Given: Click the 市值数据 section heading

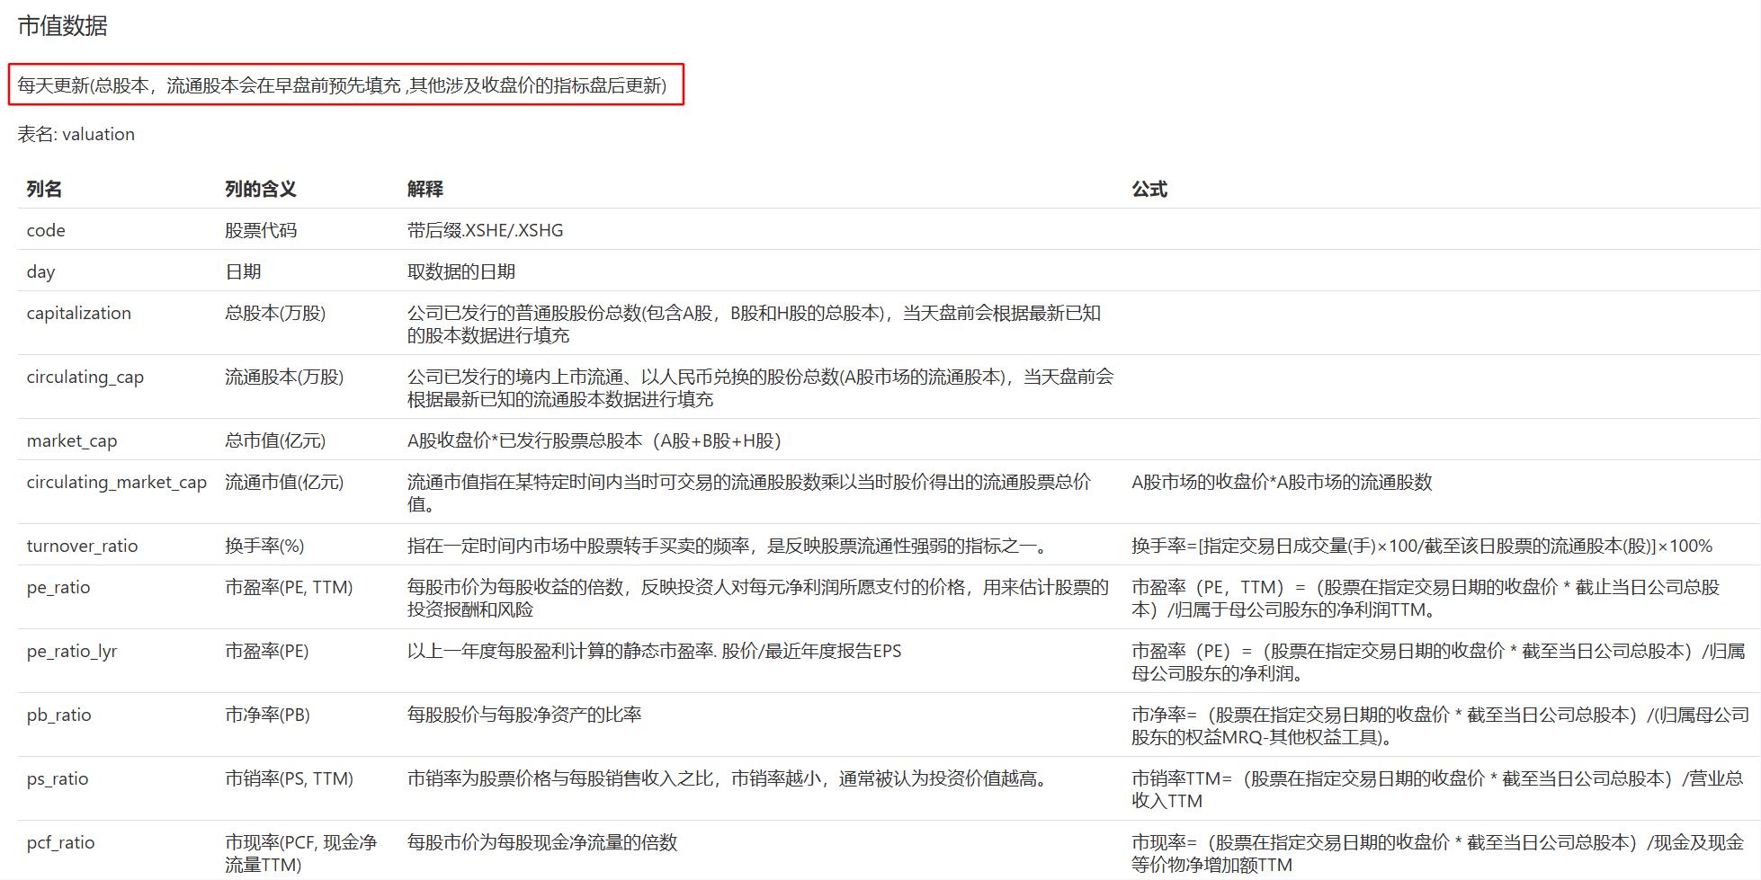Looking at the screenshot, I should 62,26.
